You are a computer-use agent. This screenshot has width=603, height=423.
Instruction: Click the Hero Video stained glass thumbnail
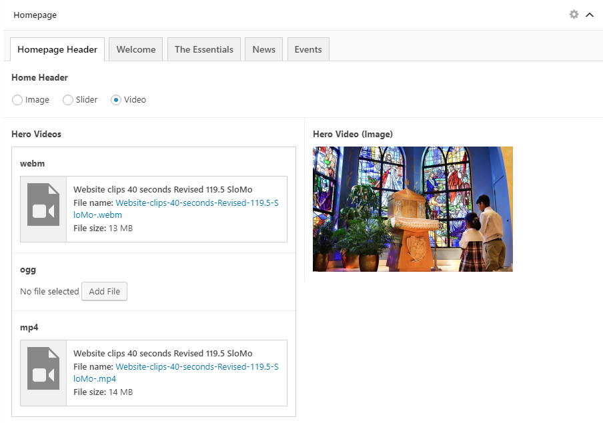click(412, 209)
